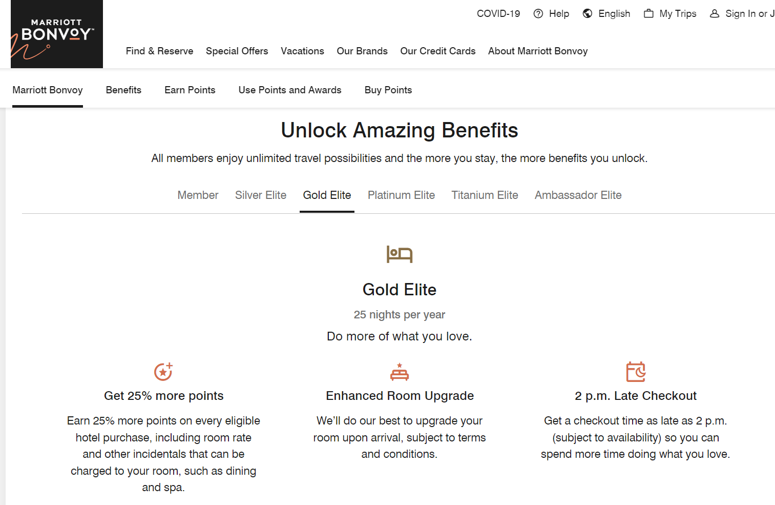
Task: Go to the Earn Points page
Action: [x=190, y=90]
